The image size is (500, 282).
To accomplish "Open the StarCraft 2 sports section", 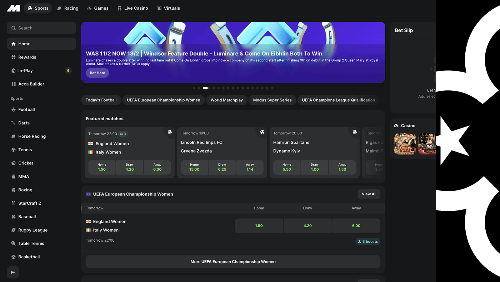I will 29,203.
